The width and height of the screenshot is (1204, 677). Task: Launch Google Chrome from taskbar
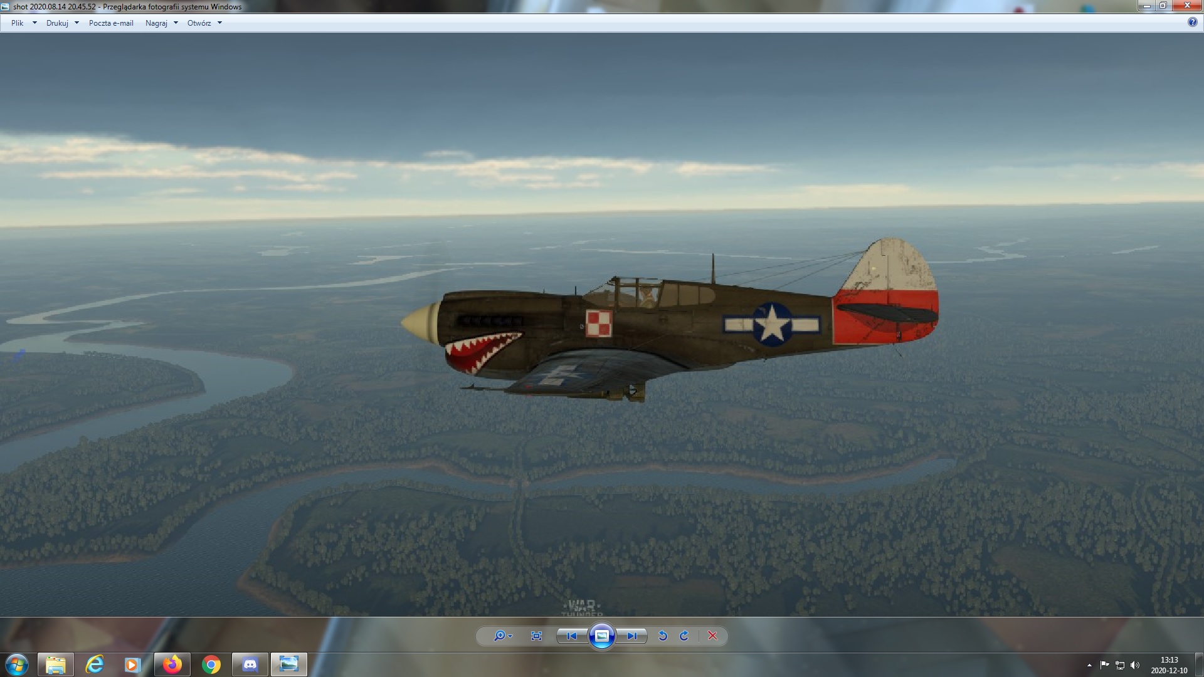[211, 664]
